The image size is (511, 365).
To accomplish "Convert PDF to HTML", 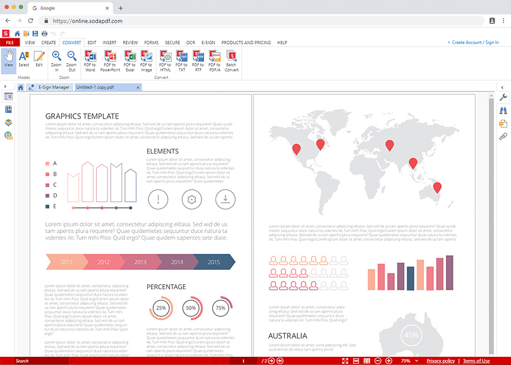I will [x=165, y=61].
